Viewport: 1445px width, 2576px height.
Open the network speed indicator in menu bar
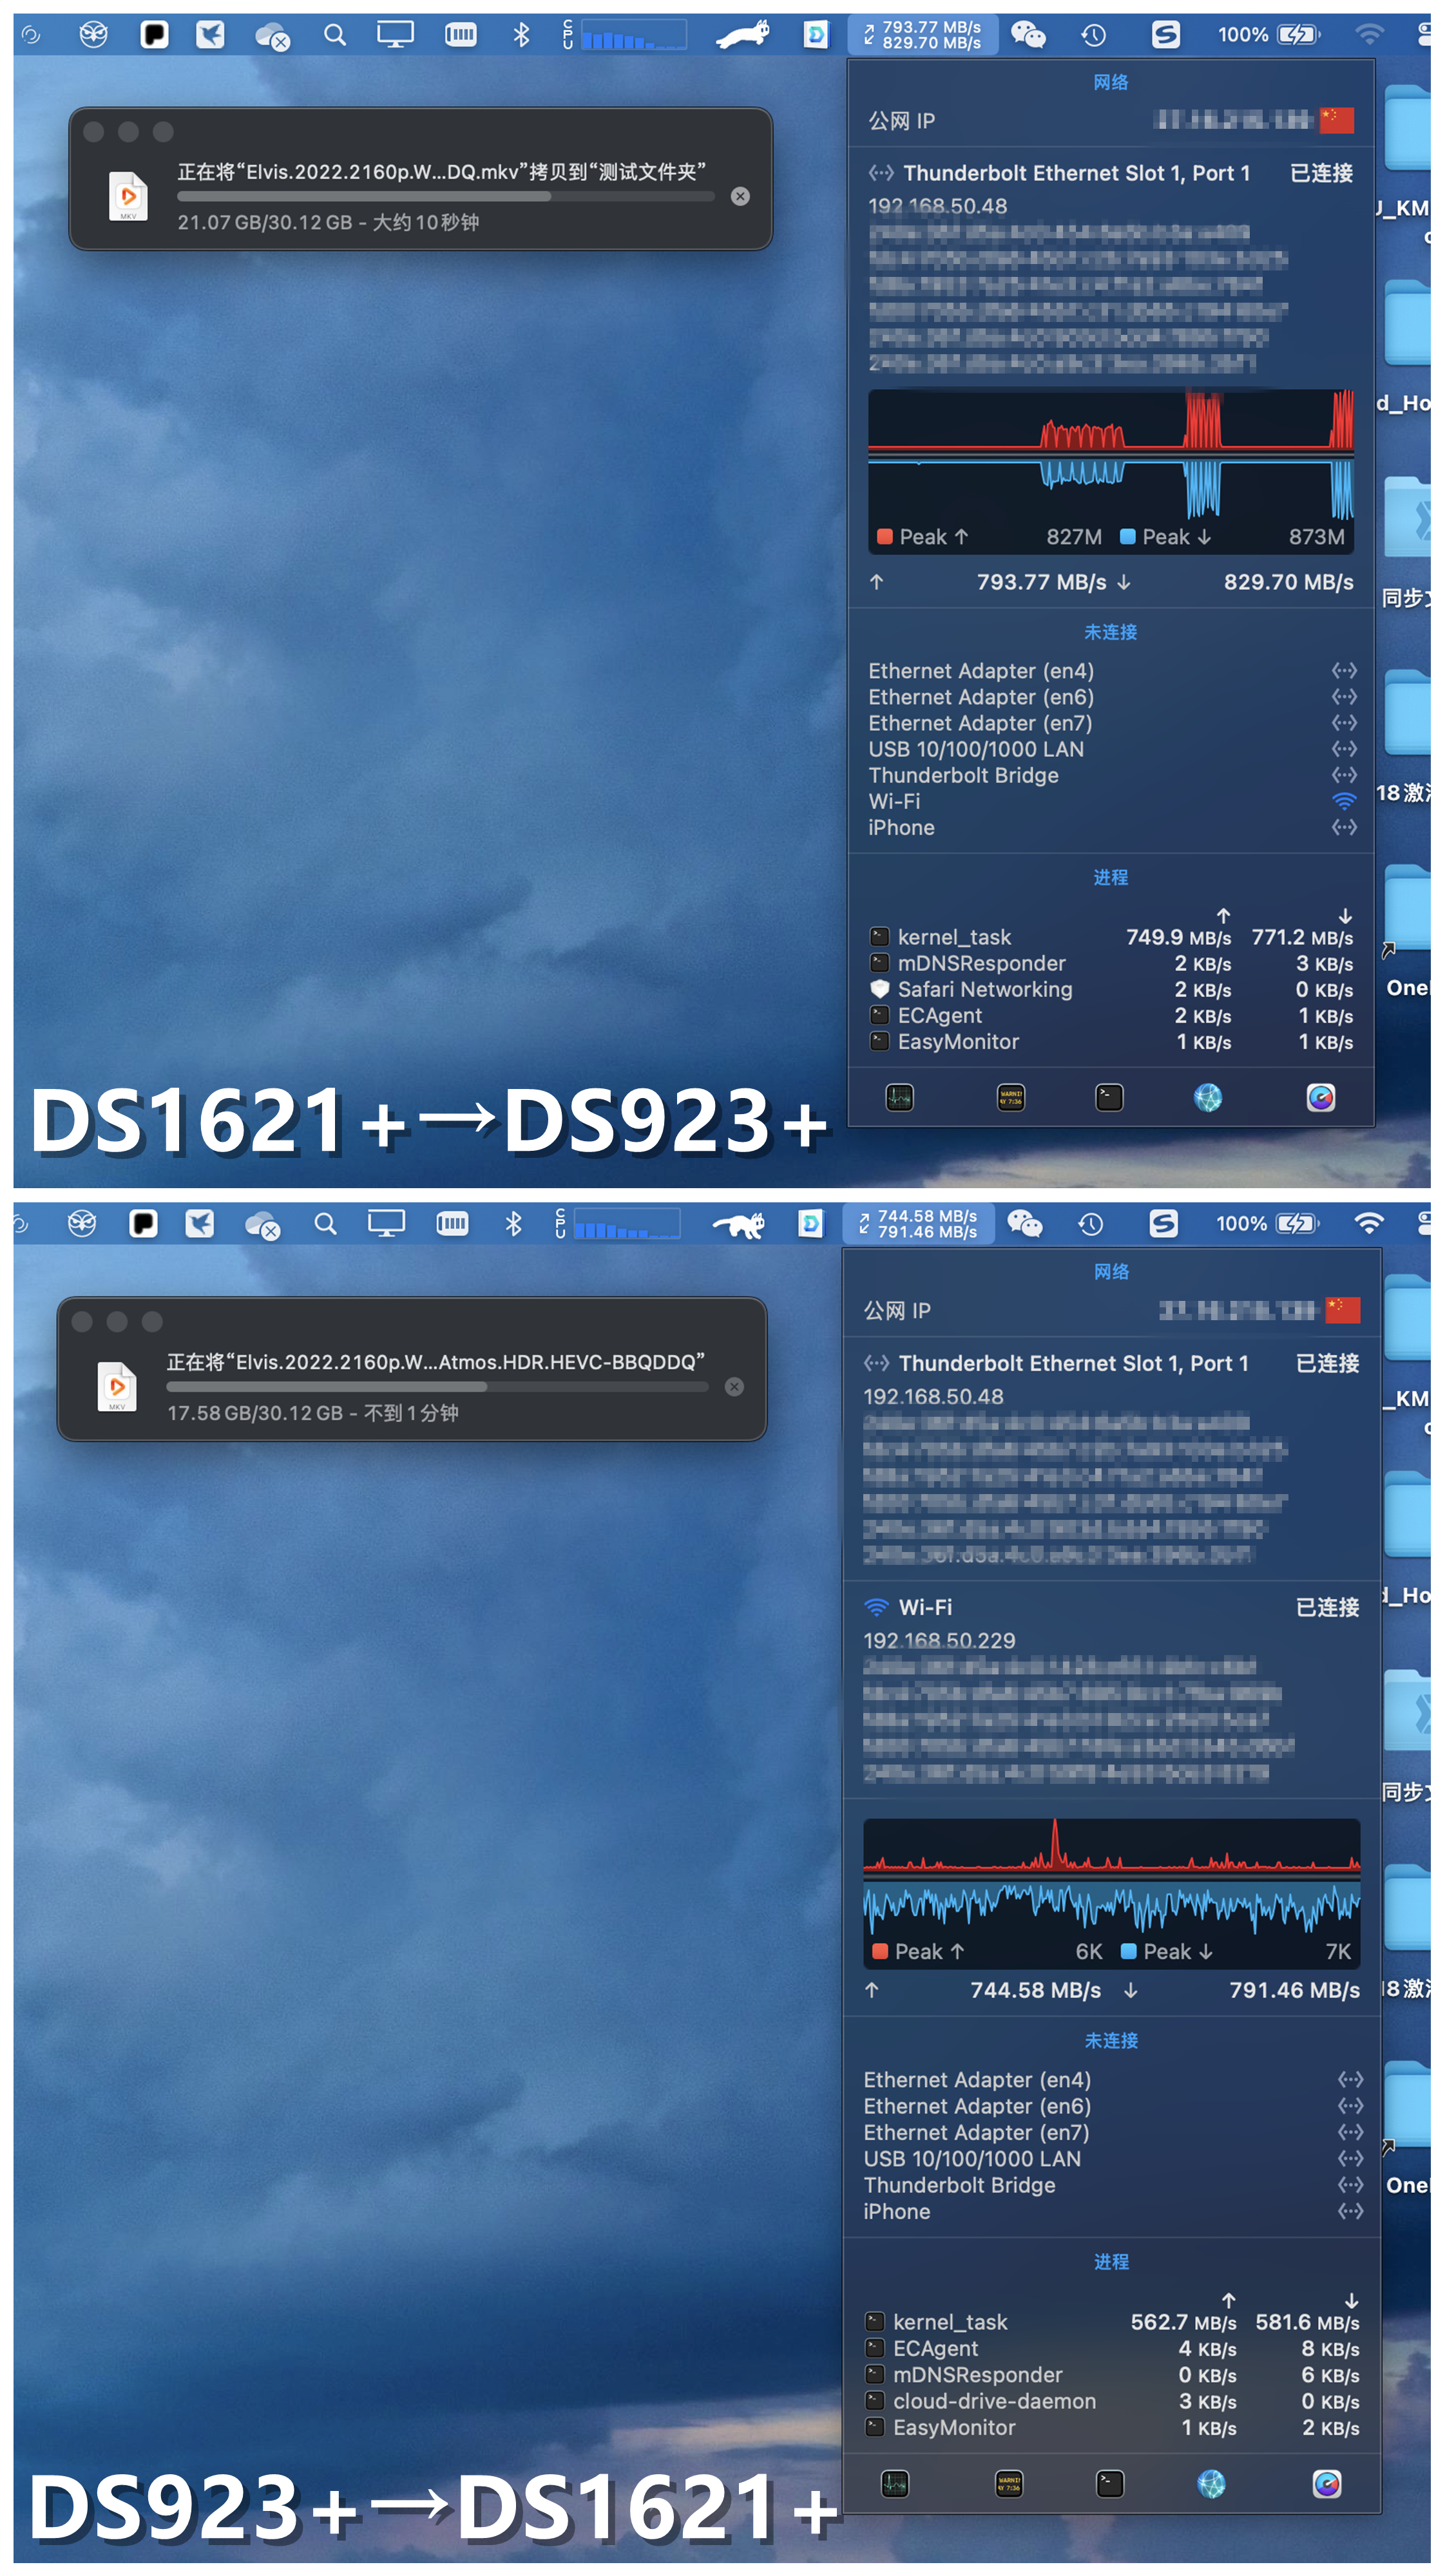coord(922,34)
